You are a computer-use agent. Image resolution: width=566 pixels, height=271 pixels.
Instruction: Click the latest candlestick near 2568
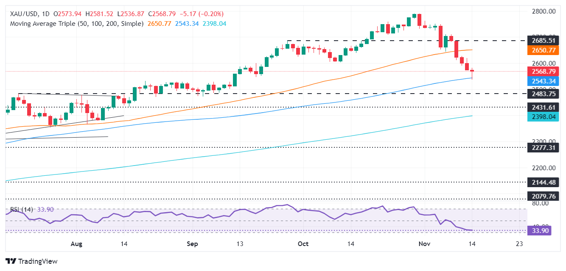[x=472, y=72]
